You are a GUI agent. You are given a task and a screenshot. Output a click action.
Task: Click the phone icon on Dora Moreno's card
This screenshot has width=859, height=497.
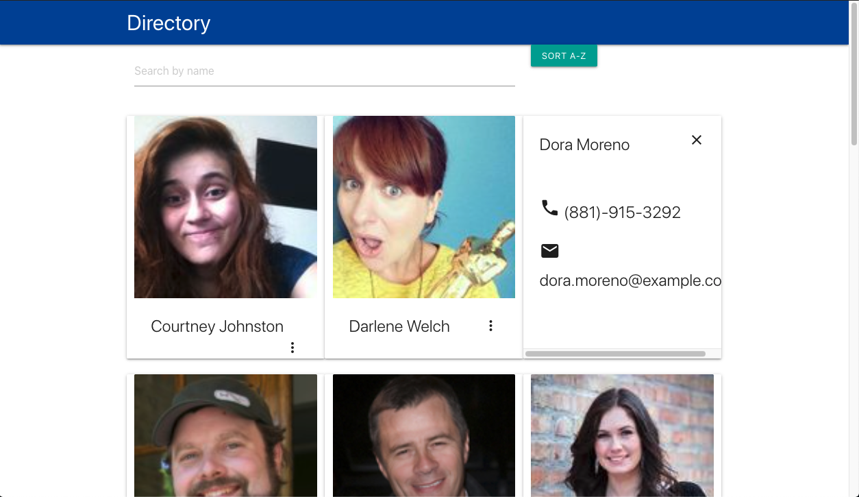pyautogui.click(x=549, y=207)
